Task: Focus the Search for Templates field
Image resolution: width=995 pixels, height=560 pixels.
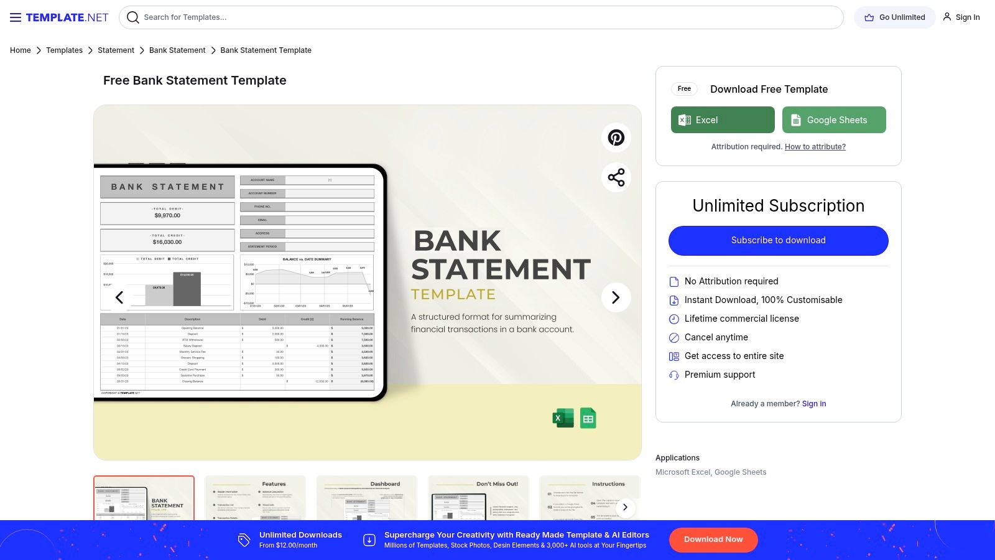Action: [481, 17]
